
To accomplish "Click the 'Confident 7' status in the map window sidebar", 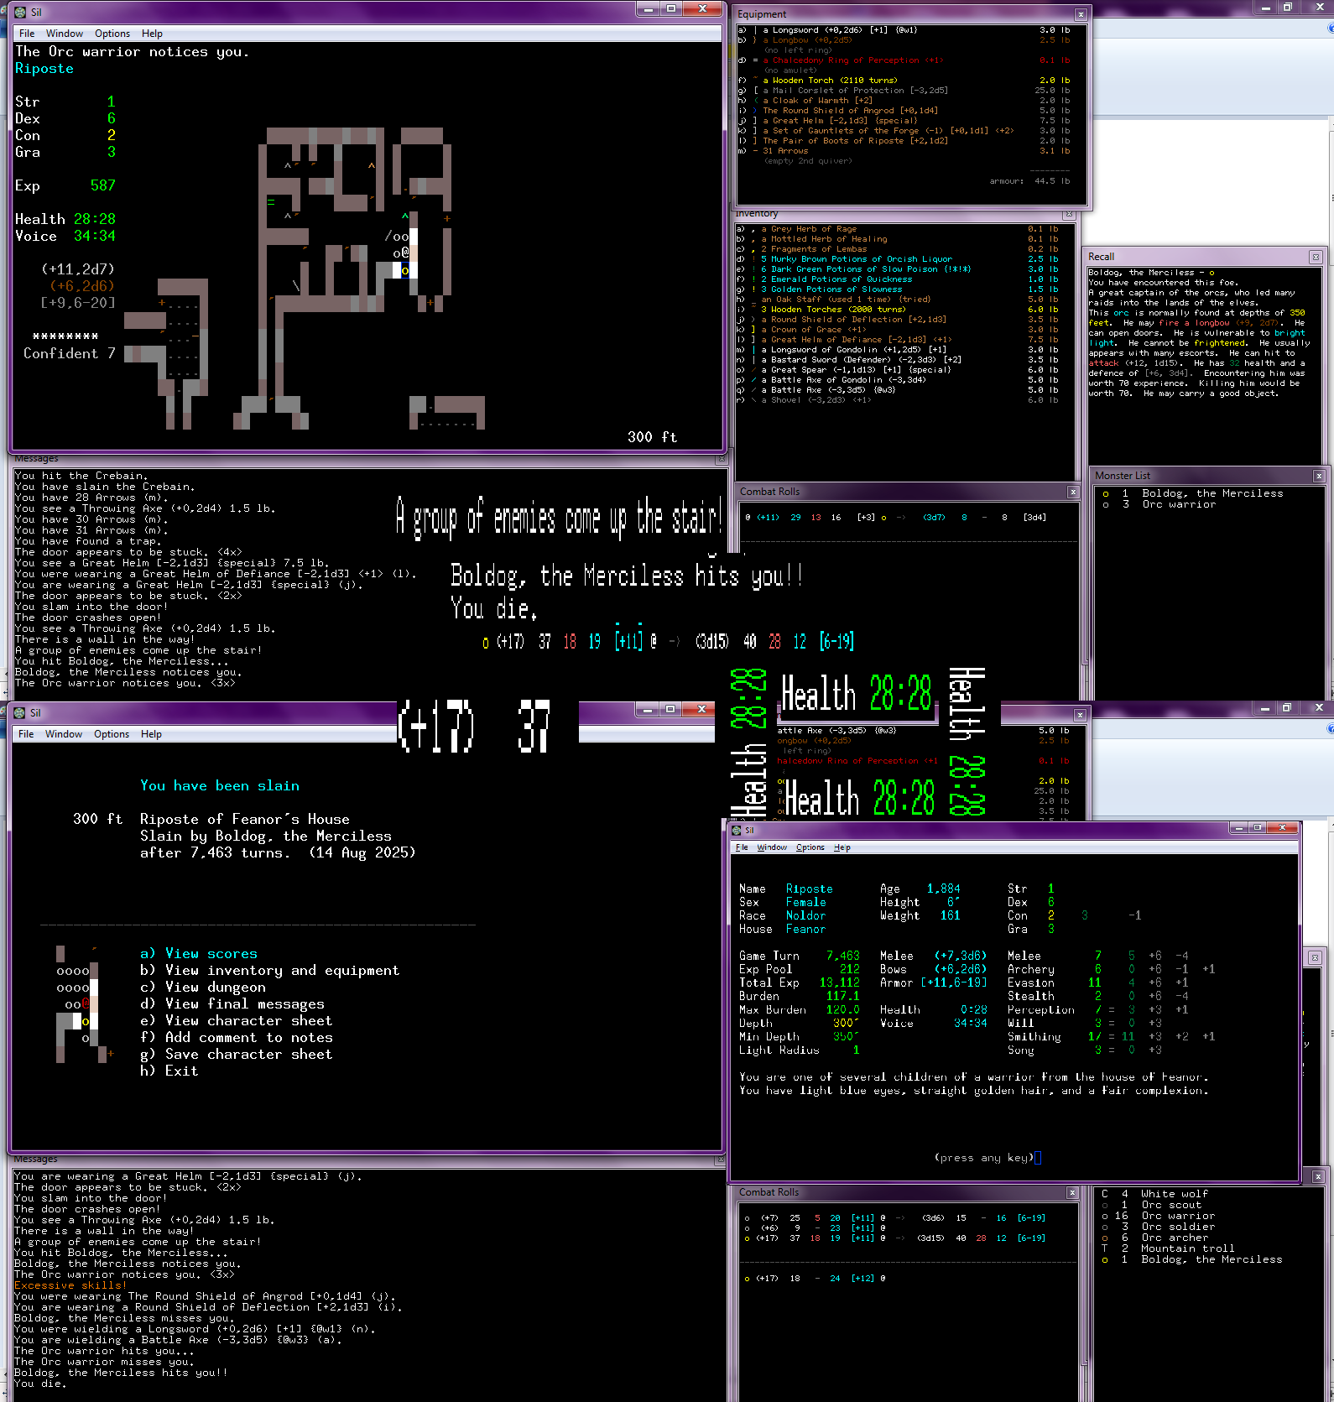I will [70, 353].
